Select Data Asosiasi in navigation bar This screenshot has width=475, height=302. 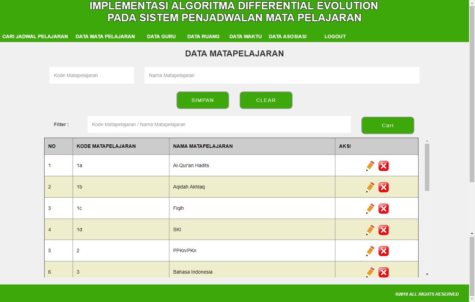coord(287,36)
